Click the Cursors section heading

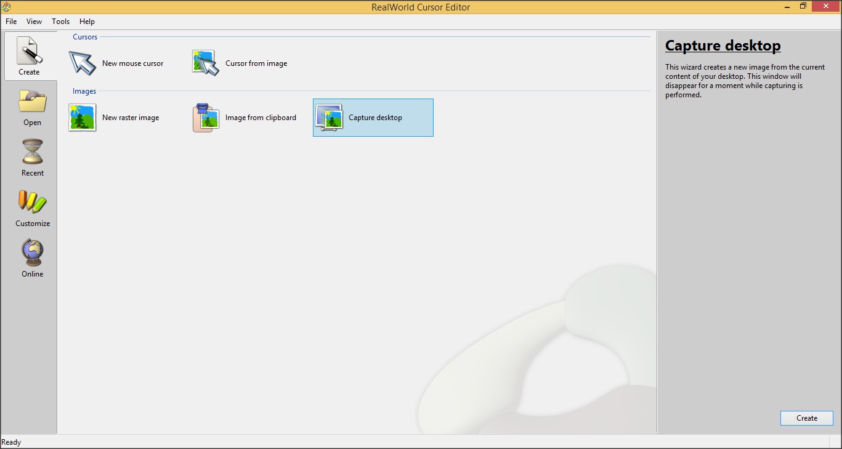85,37
